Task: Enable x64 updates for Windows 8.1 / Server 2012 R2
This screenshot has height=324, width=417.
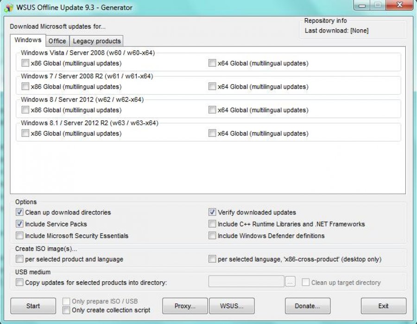Action: coord(212,133)
